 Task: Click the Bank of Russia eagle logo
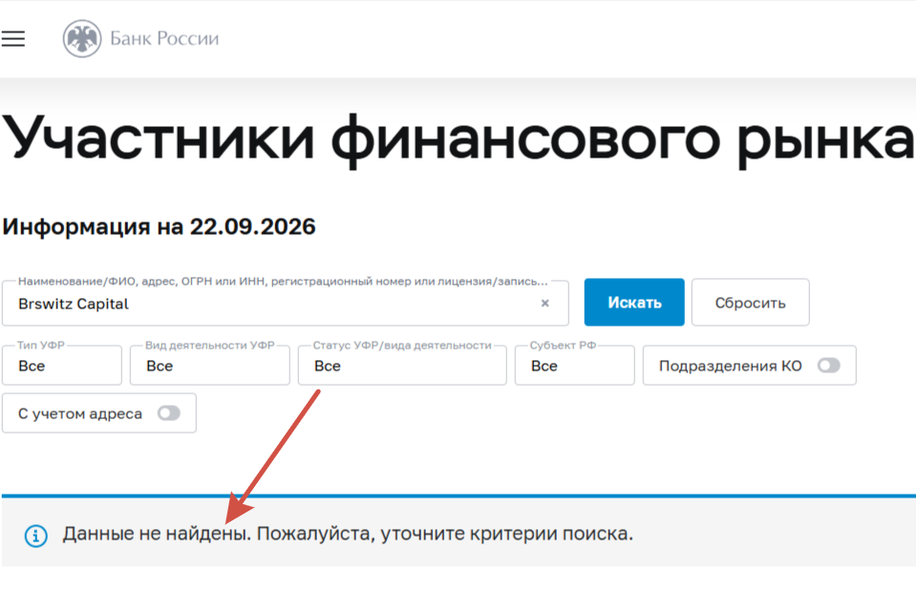pyautogui.click(x=82, y=38)
